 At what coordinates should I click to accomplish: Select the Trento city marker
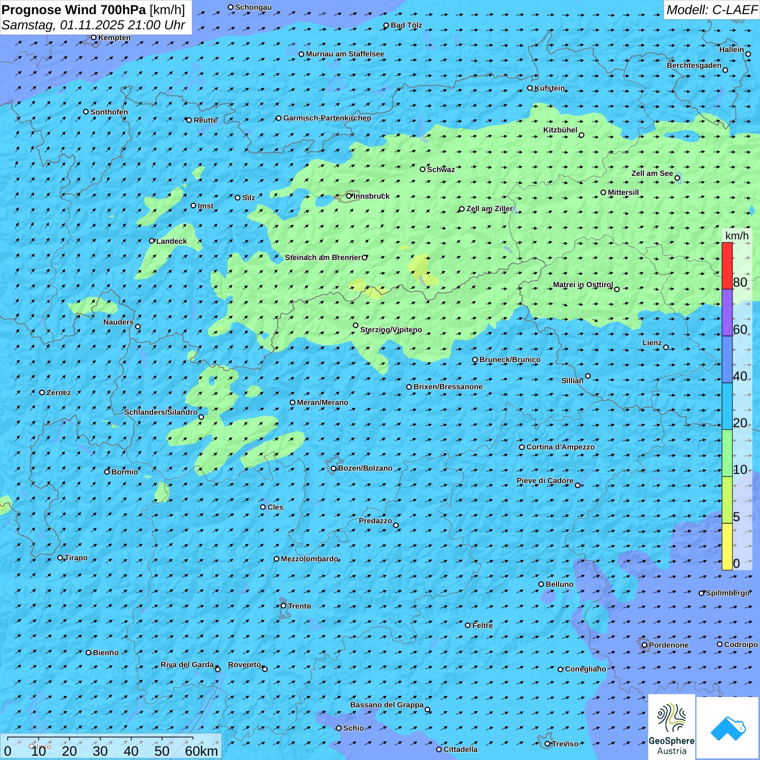(x=283, y=606)
